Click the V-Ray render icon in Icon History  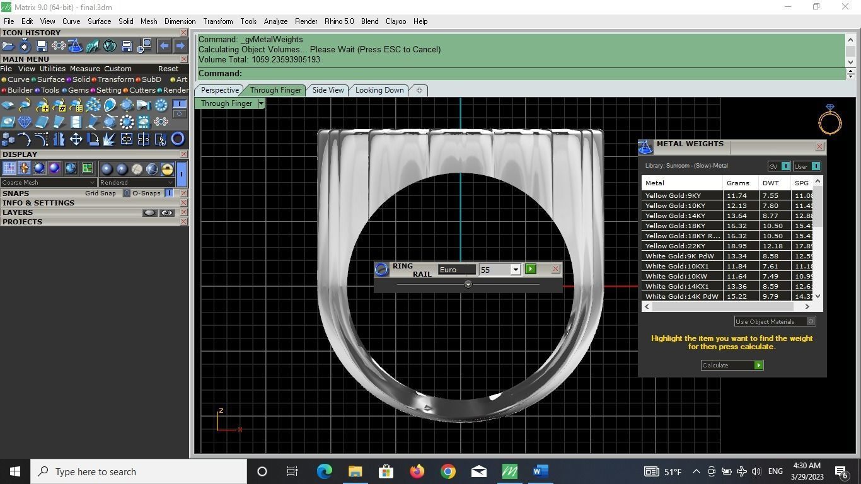(x=110, y=45)
